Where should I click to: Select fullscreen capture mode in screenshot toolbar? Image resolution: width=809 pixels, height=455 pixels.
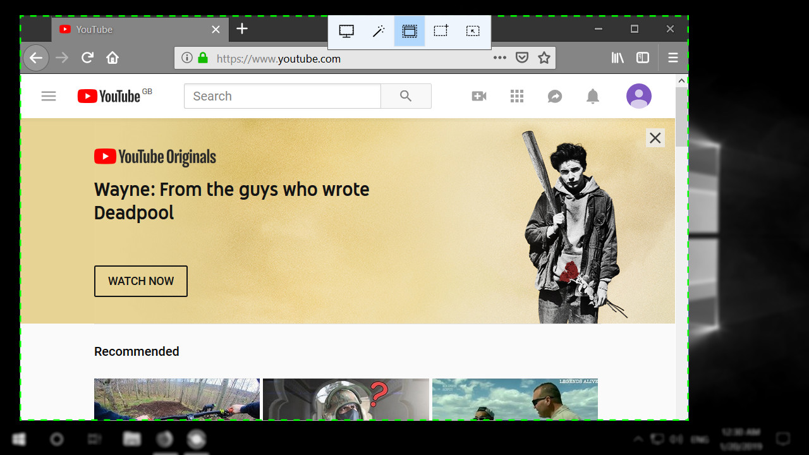pyautogui.click(x=346, y=31)
